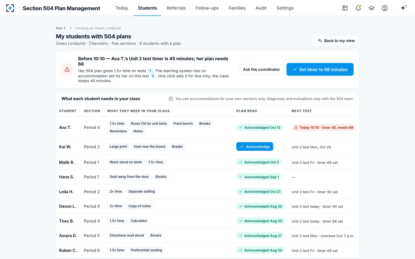The height and width of the screenshot is (259, 415).
Task: Click the NEXT TEST column header
Action: pos(302,111)
